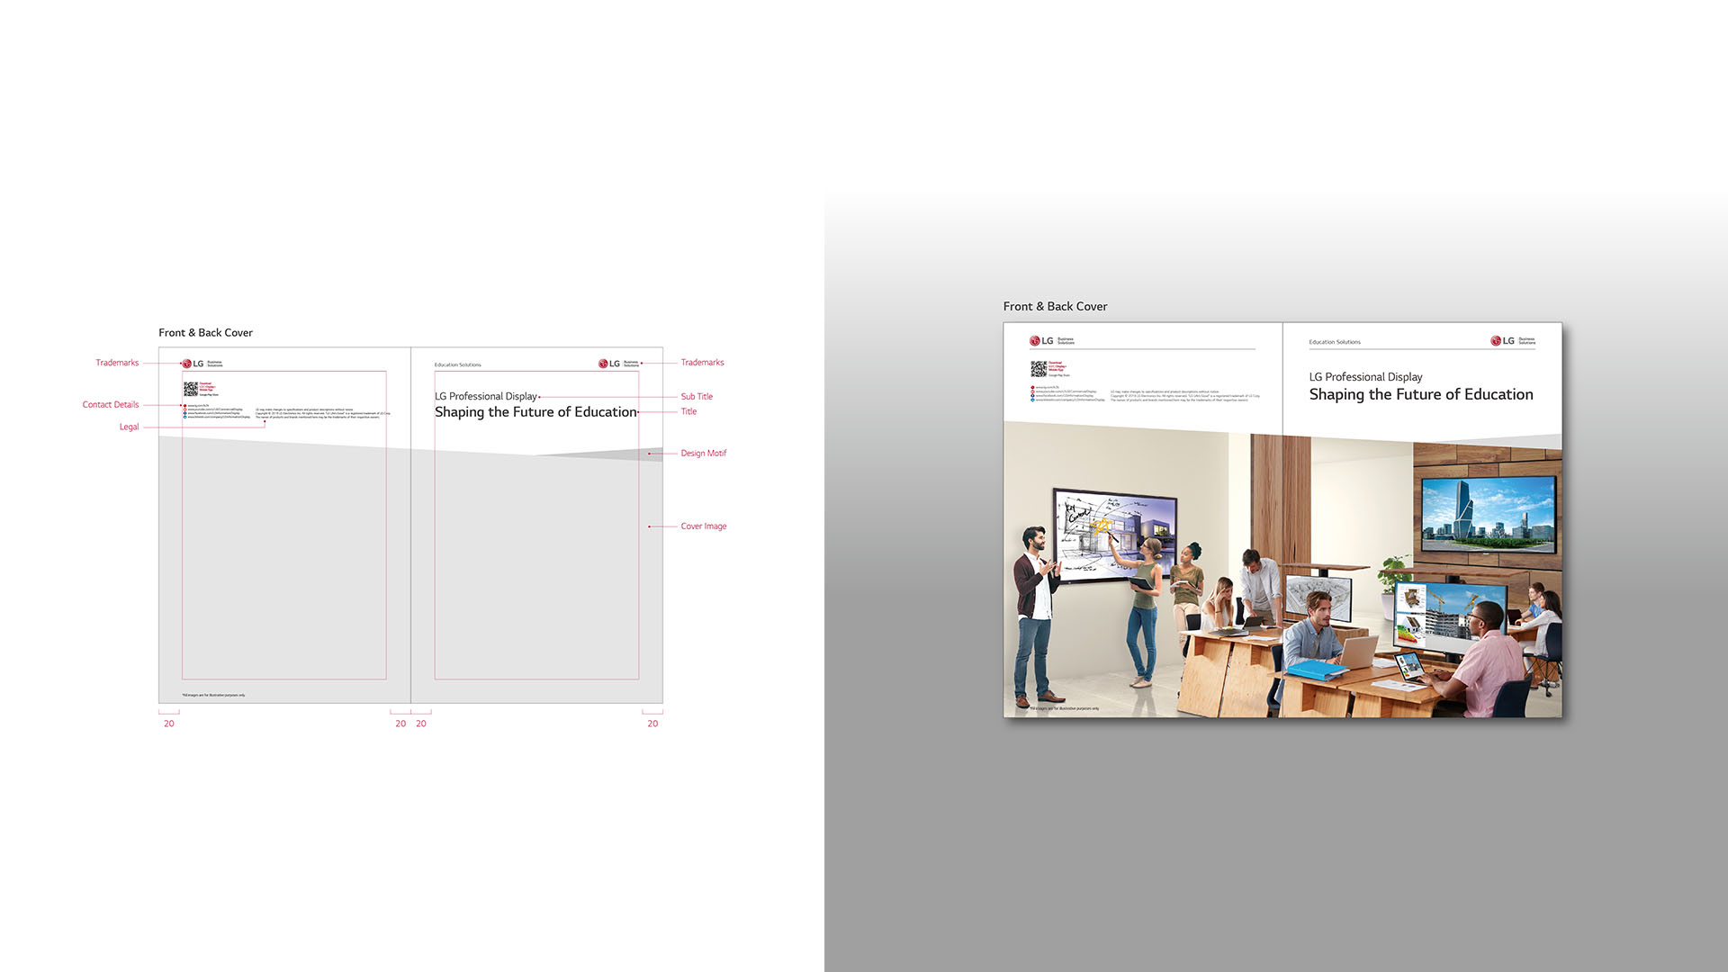Click the QR code in the wireframe layout
Image resolution: width=1728 pixels, height=972 pixels.
pos(191,389)
